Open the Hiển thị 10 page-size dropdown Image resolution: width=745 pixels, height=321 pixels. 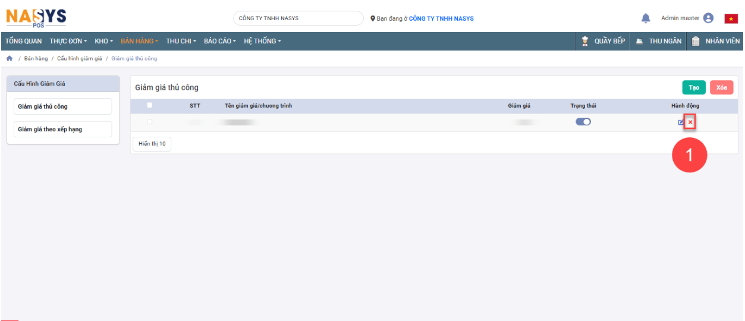click(152, 144)
